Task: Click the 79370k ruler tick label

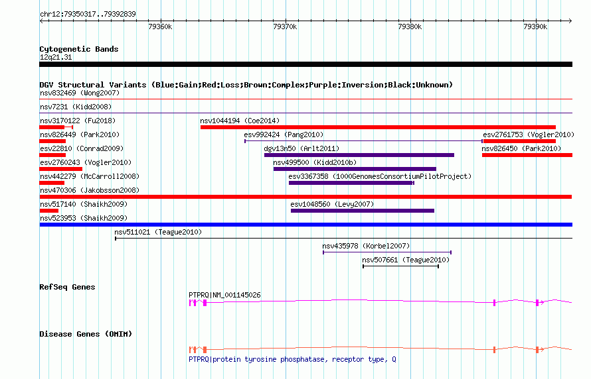Action: (x=285, y=27)
